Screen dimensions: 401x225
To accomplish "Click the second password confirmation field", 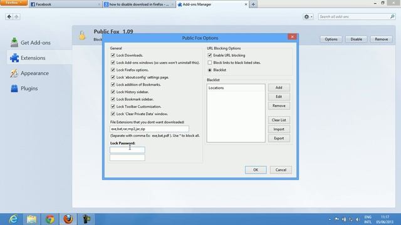I will click(127, 157).
